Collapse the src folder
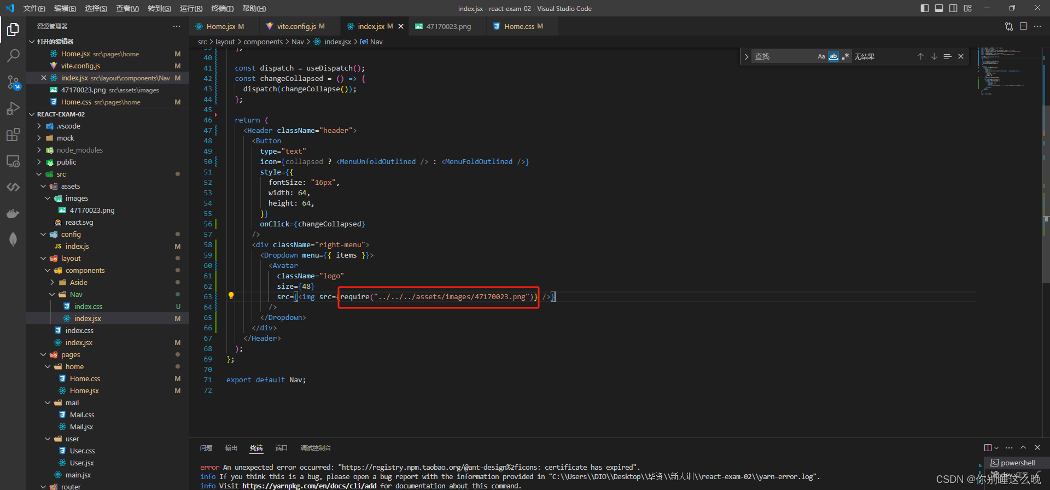The width and height of the screenshot is (1050, 490). 39,174
